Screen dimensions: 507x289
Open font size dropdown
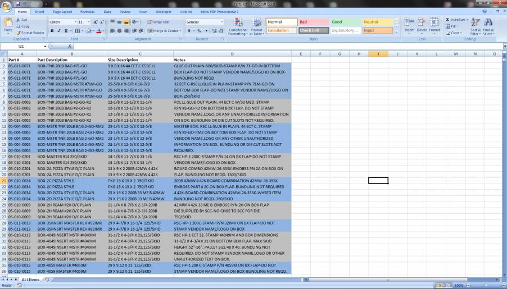click(x=89, y=22)
